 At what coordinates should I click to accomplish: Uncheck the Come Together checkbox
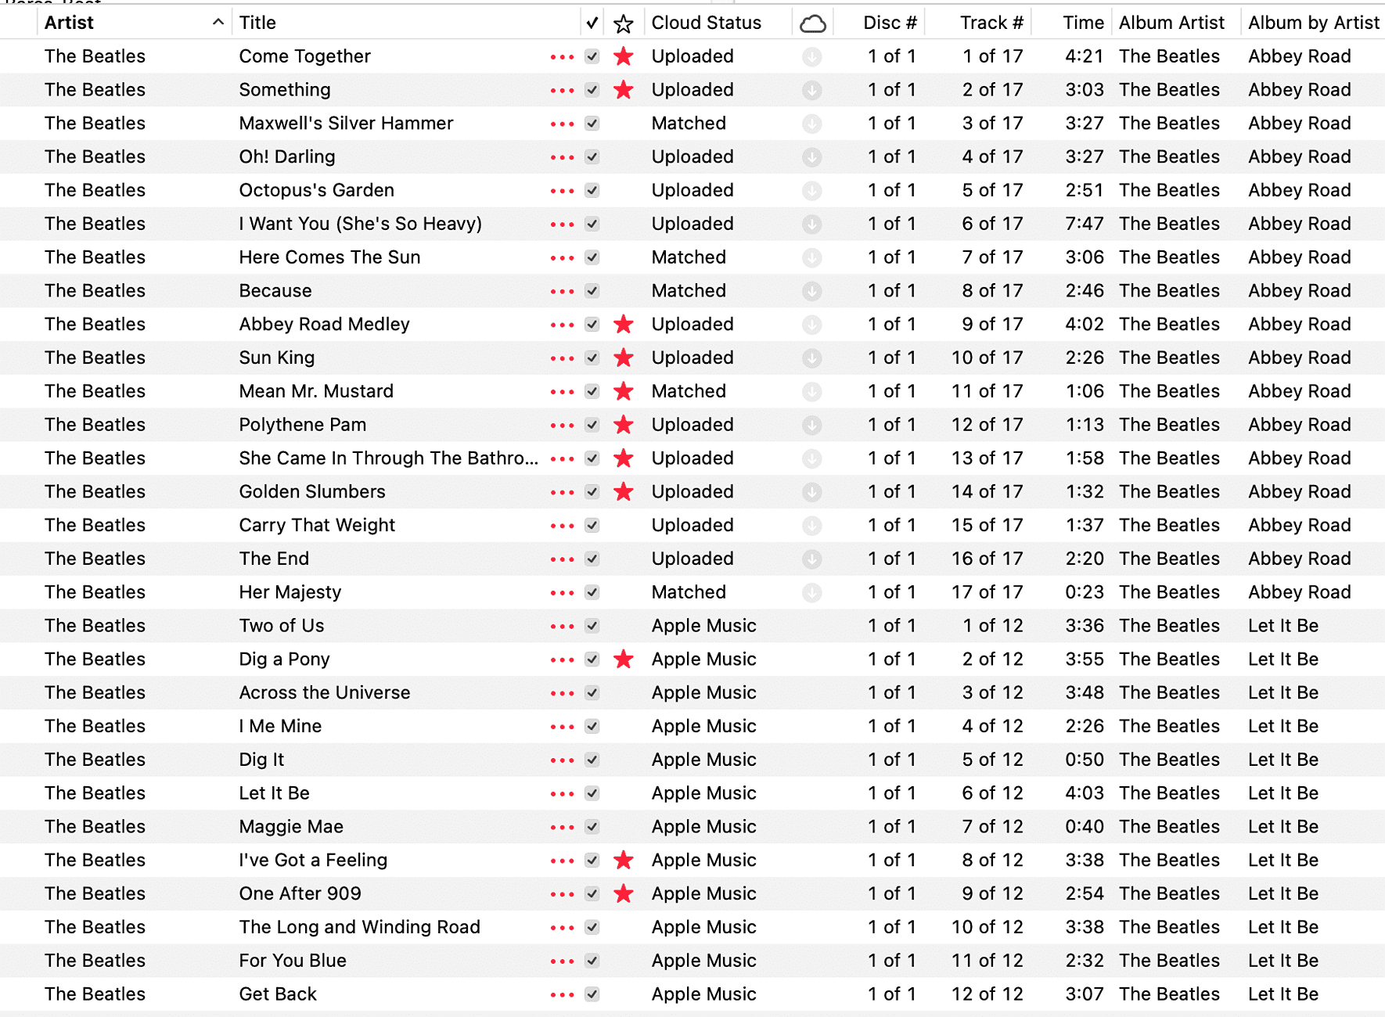[x=592, y=56]
